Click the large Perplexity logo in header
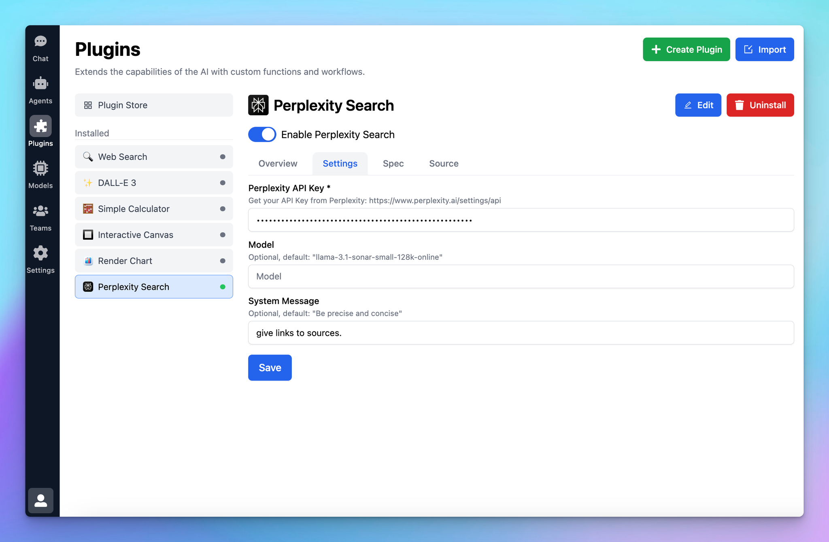Image resolution: width=829 pixels, height=542 pixels. (258, 105)
